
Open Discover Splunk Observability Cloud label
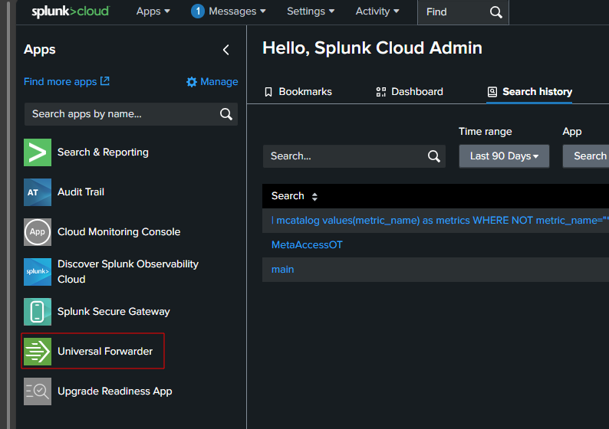[128, 271]
